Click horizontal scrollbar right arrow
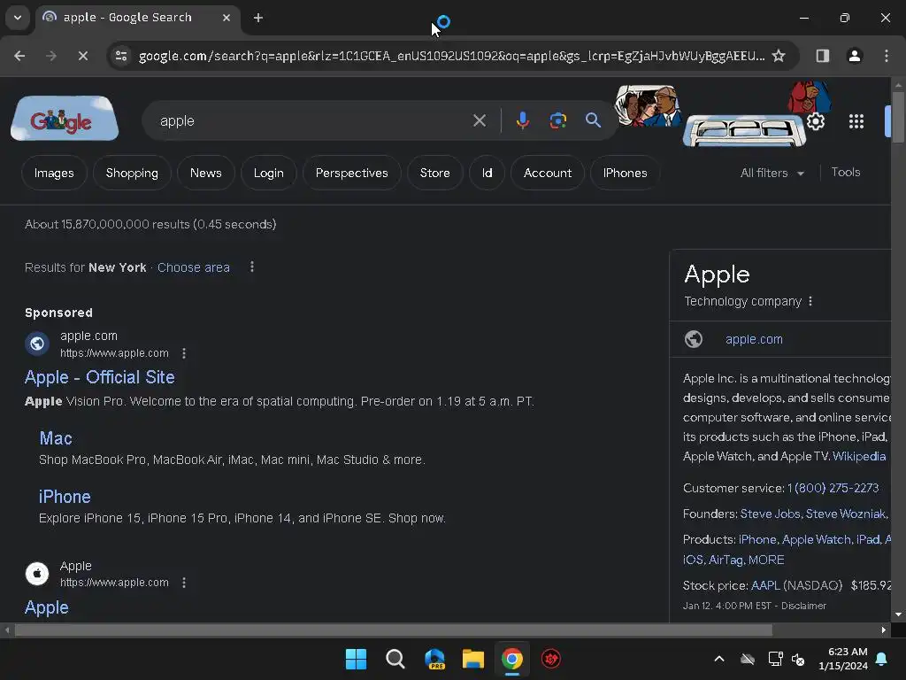The image size is (906, 680). coord(884,630)
